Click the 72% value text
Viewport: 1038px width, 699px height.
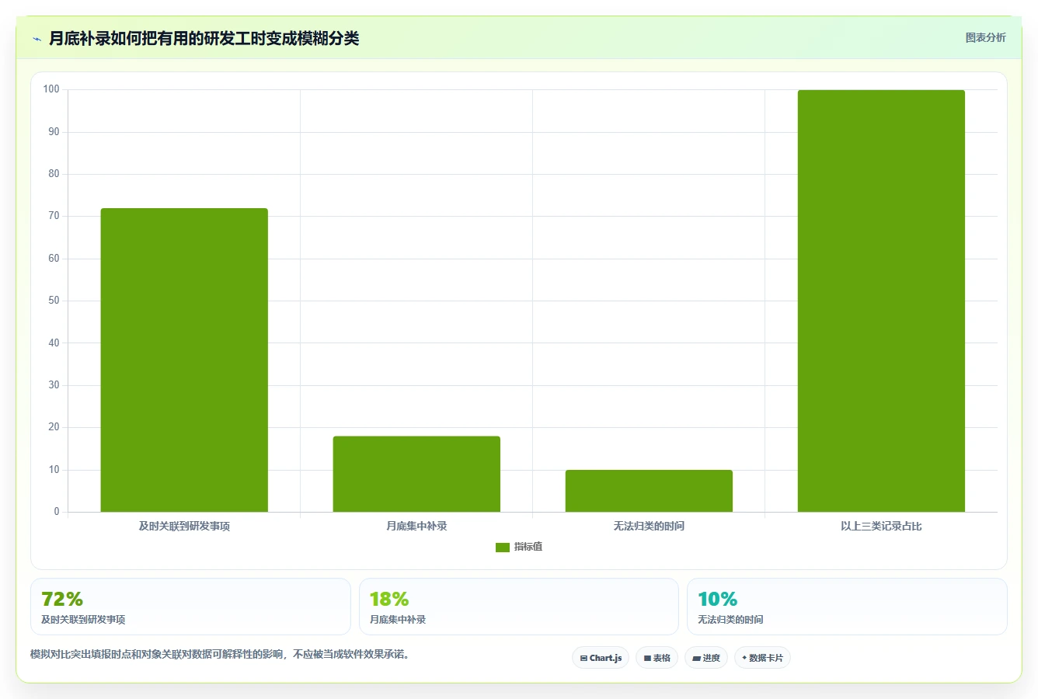[x=62, y=599]
